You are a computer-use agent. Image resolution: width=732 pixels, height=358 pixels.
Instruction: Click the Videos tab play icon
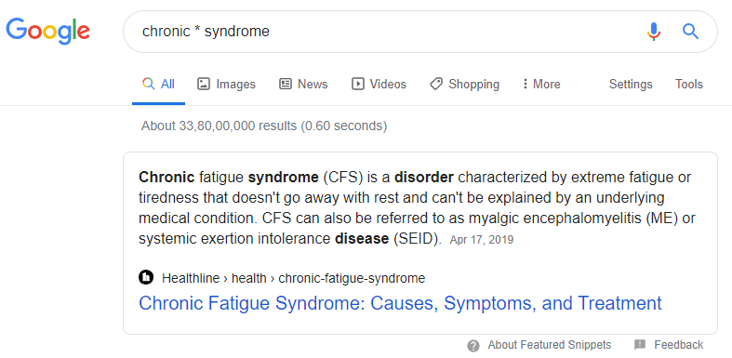pyautogui.click(x=357, y=84)
